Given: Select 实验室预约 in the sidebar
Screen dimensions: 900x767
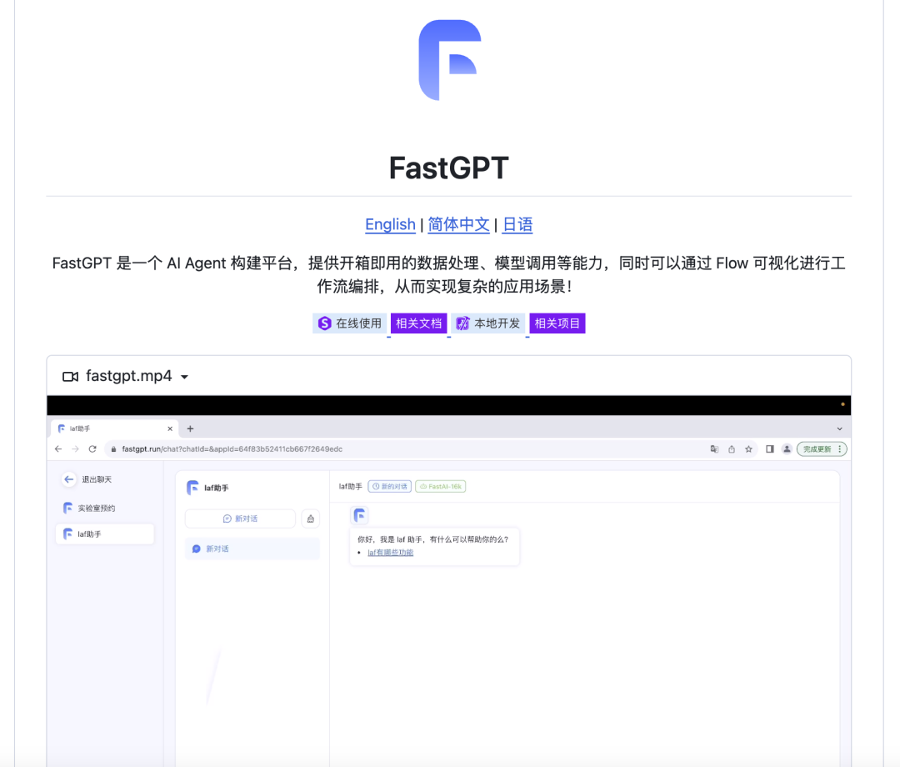Looking at the screenshot, I should [105, 508].
